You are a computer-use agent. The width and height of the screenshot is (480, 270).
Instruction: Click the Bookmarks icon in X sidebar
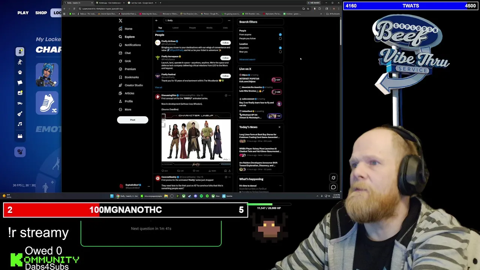tap(120, 77)
